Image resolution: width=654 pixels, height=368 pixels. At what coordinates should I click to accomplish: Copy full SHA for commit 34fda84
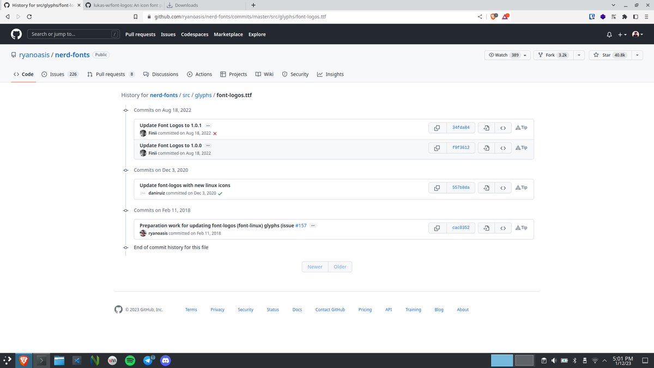pyautogui.click(x=437, y=128)
